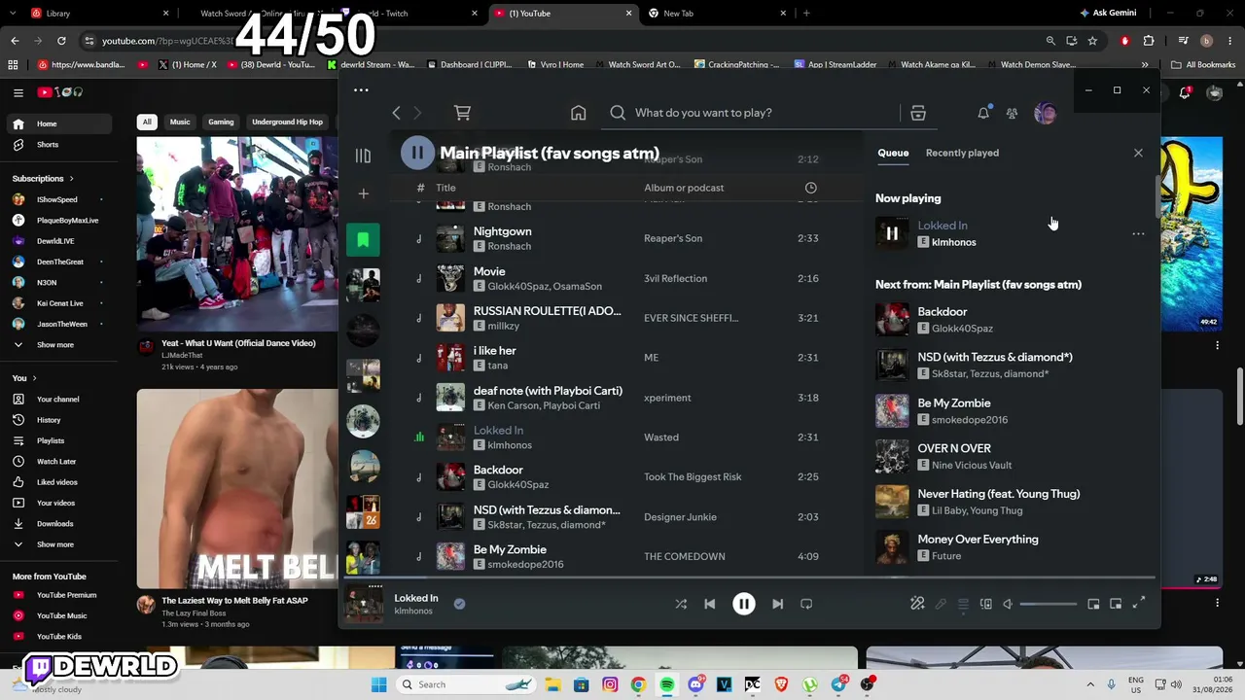Reload the YouTube page
Image resolution: width=1245 pixels, height=700 pixels.
61,41
